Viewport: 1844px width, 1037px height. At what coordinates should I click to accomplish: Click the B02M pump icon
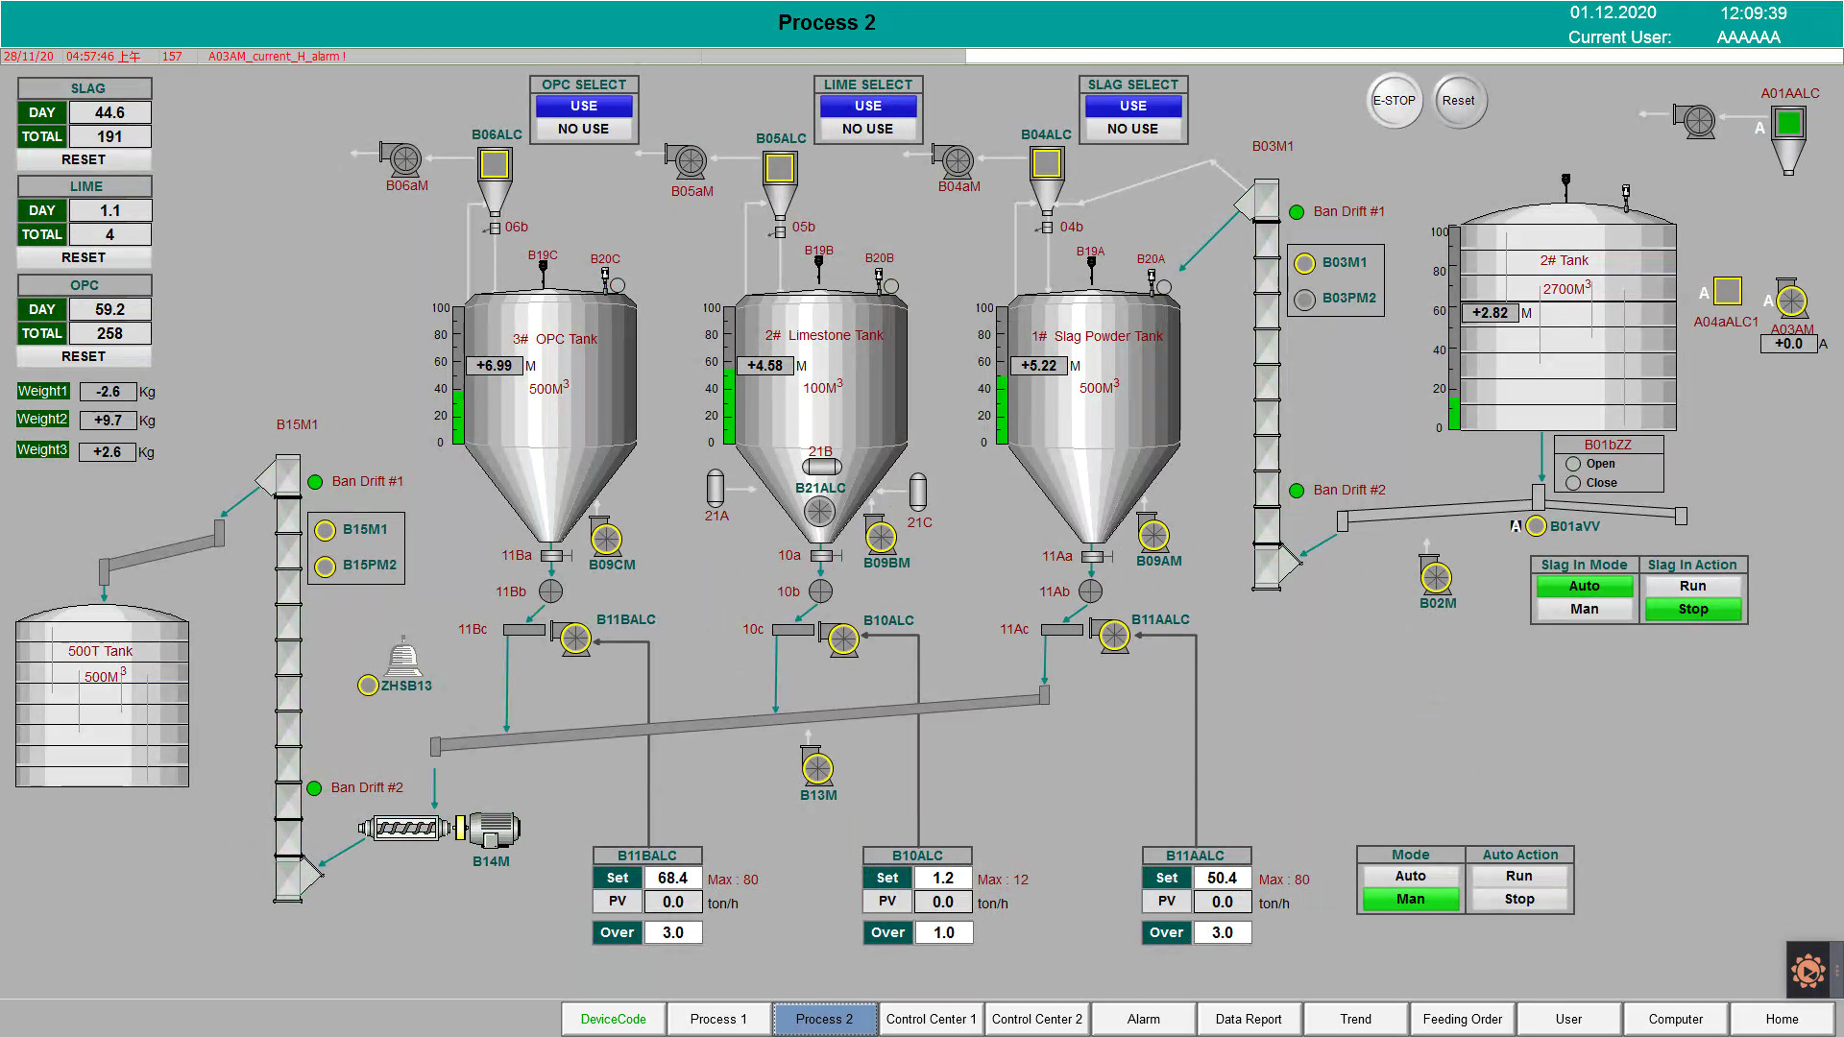click(x=1436, y=576)
